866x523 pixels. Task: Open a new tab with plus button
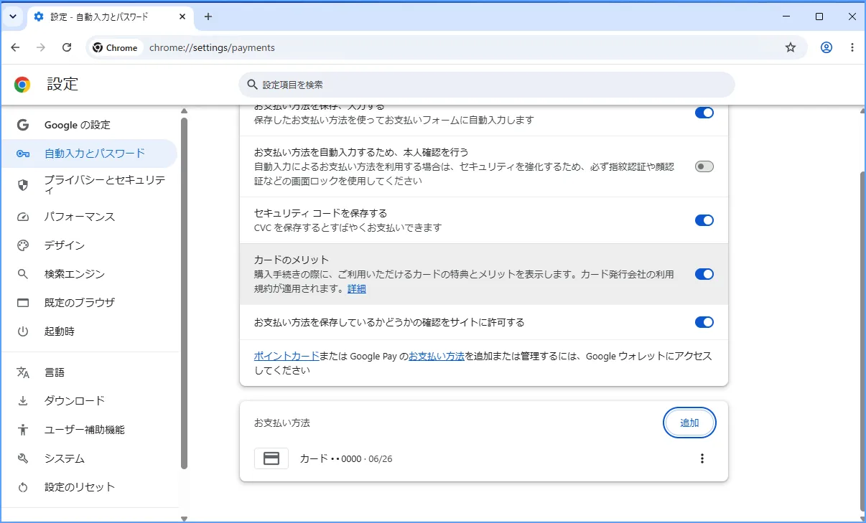coord(208,17)
